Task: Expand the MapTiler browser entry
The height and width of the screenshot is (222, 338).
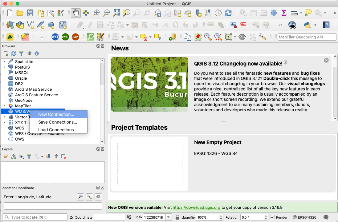Action: [x=4, y=106]
